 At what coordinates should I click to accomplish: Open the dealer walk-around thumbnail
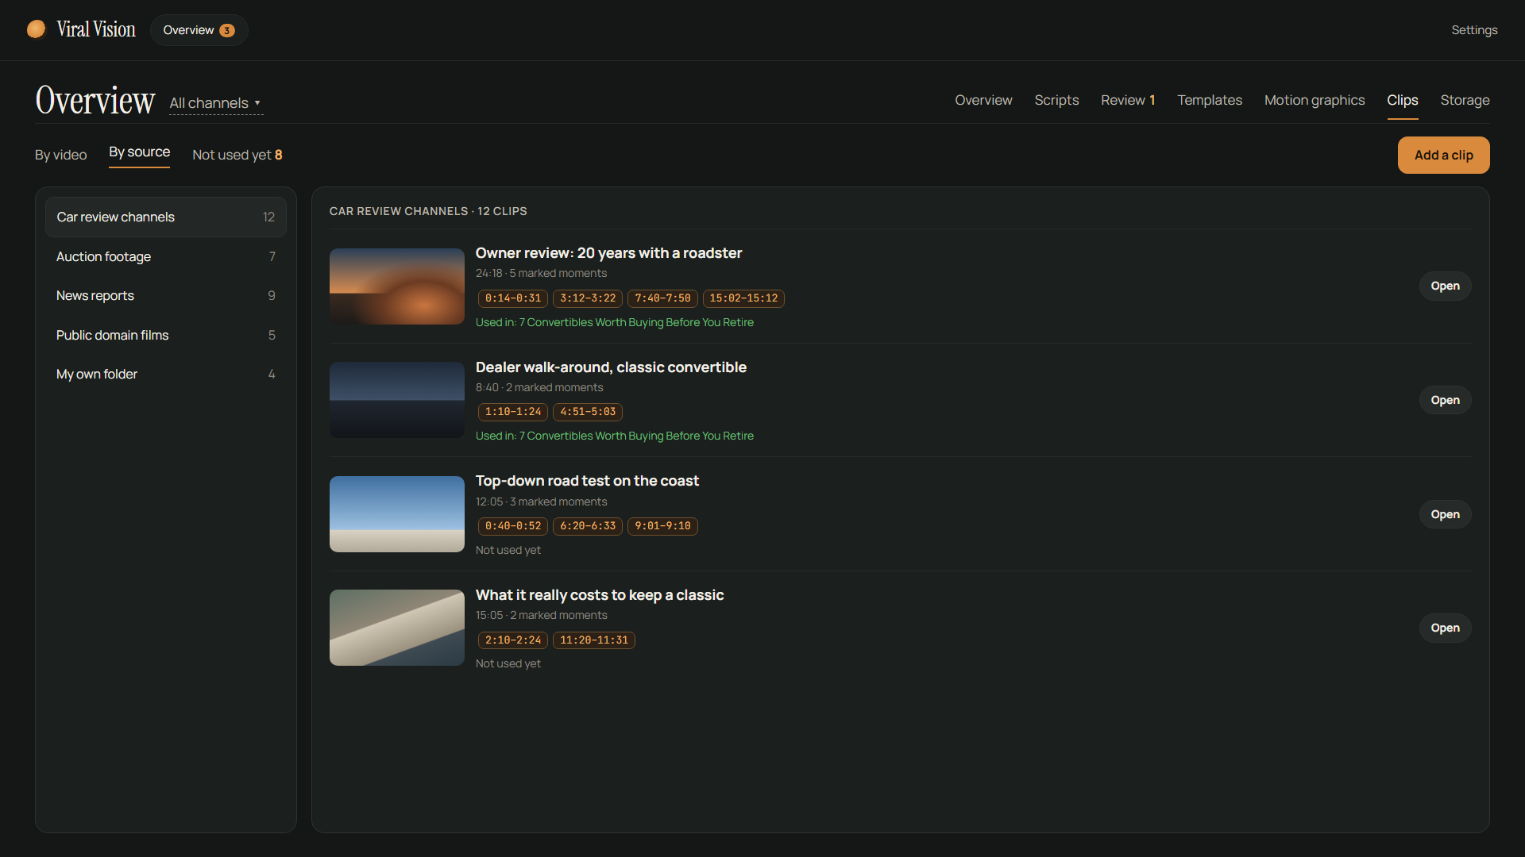point(396,400)
